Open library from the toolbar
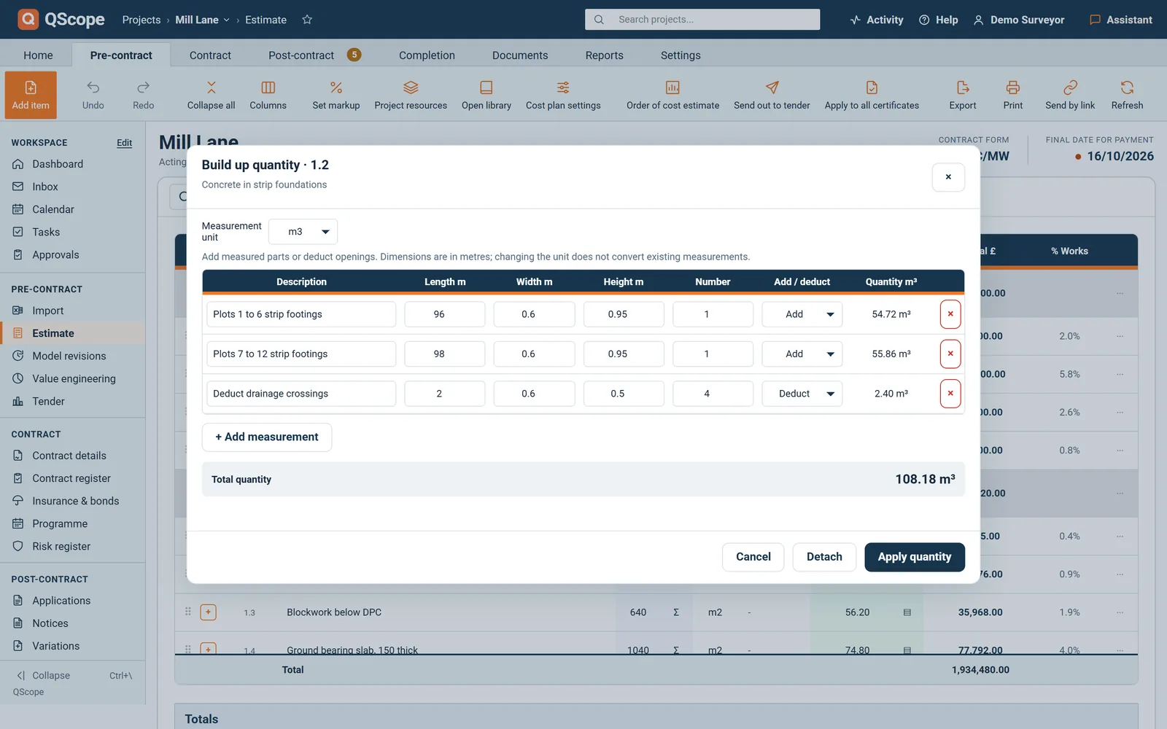Screen dimensions: 1167x729 486,95
